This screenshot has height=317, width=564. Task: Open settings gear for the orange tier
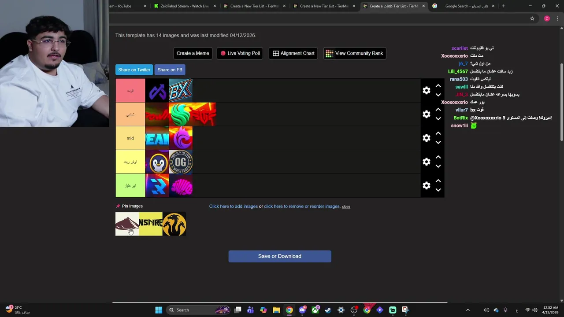[x=426, y=114]
